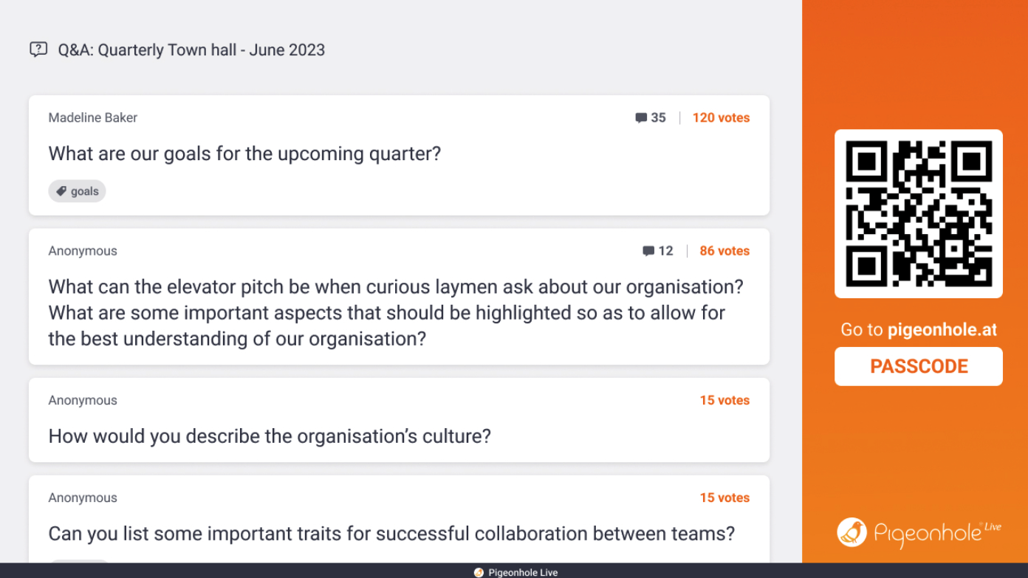Screen dimensions: 1028x578
Task: Click the comment icon on the elevator pitch question
Action: point(648,251)
